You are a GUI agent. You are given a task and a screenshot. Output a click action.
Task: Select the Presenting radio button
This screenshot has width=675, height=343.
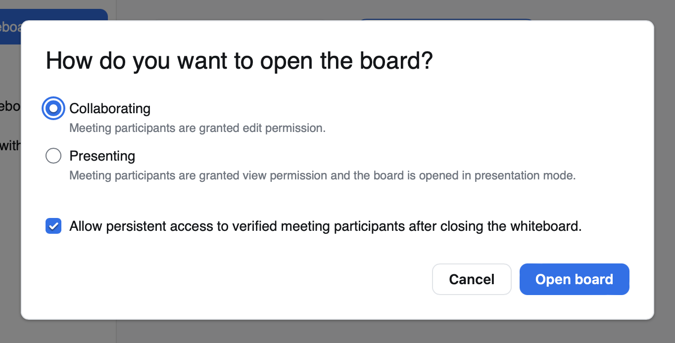point(53,156)
